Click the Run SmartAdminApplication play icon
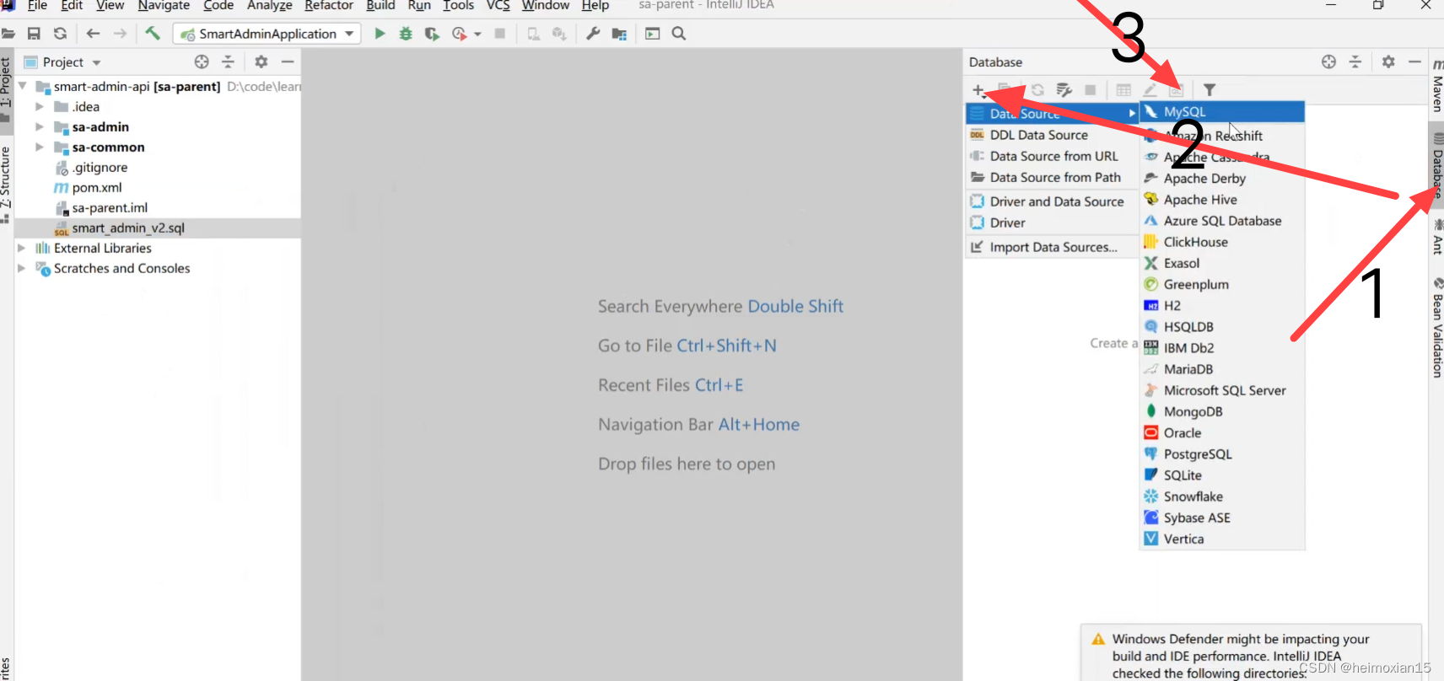Image resolution: width=1444 pixels, height=681 pixels. tap(380, 34)
